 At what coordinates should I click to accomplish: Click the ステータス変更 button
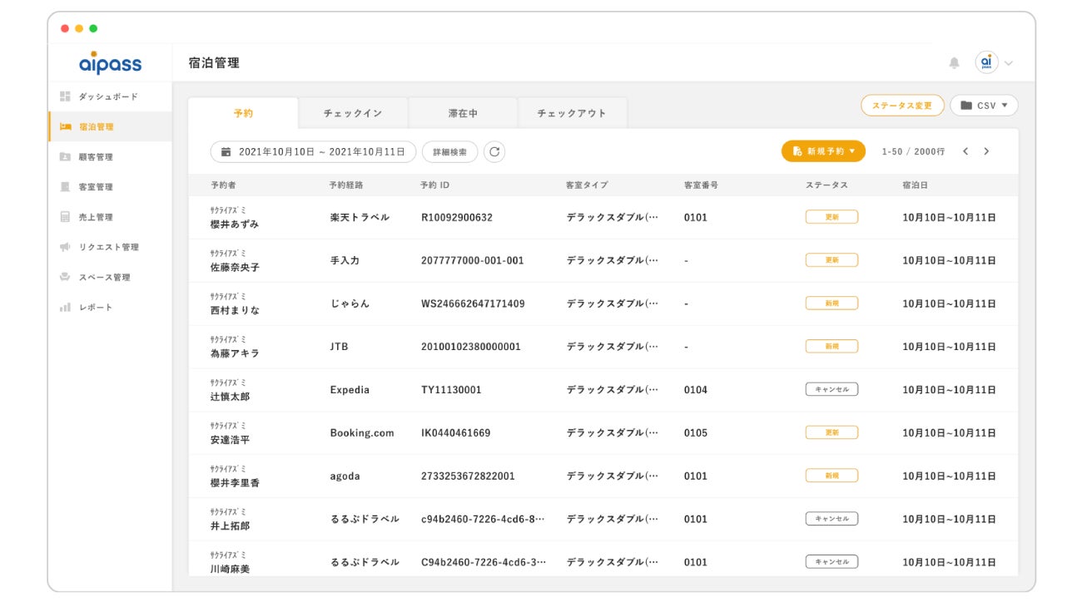pos(901,106)
